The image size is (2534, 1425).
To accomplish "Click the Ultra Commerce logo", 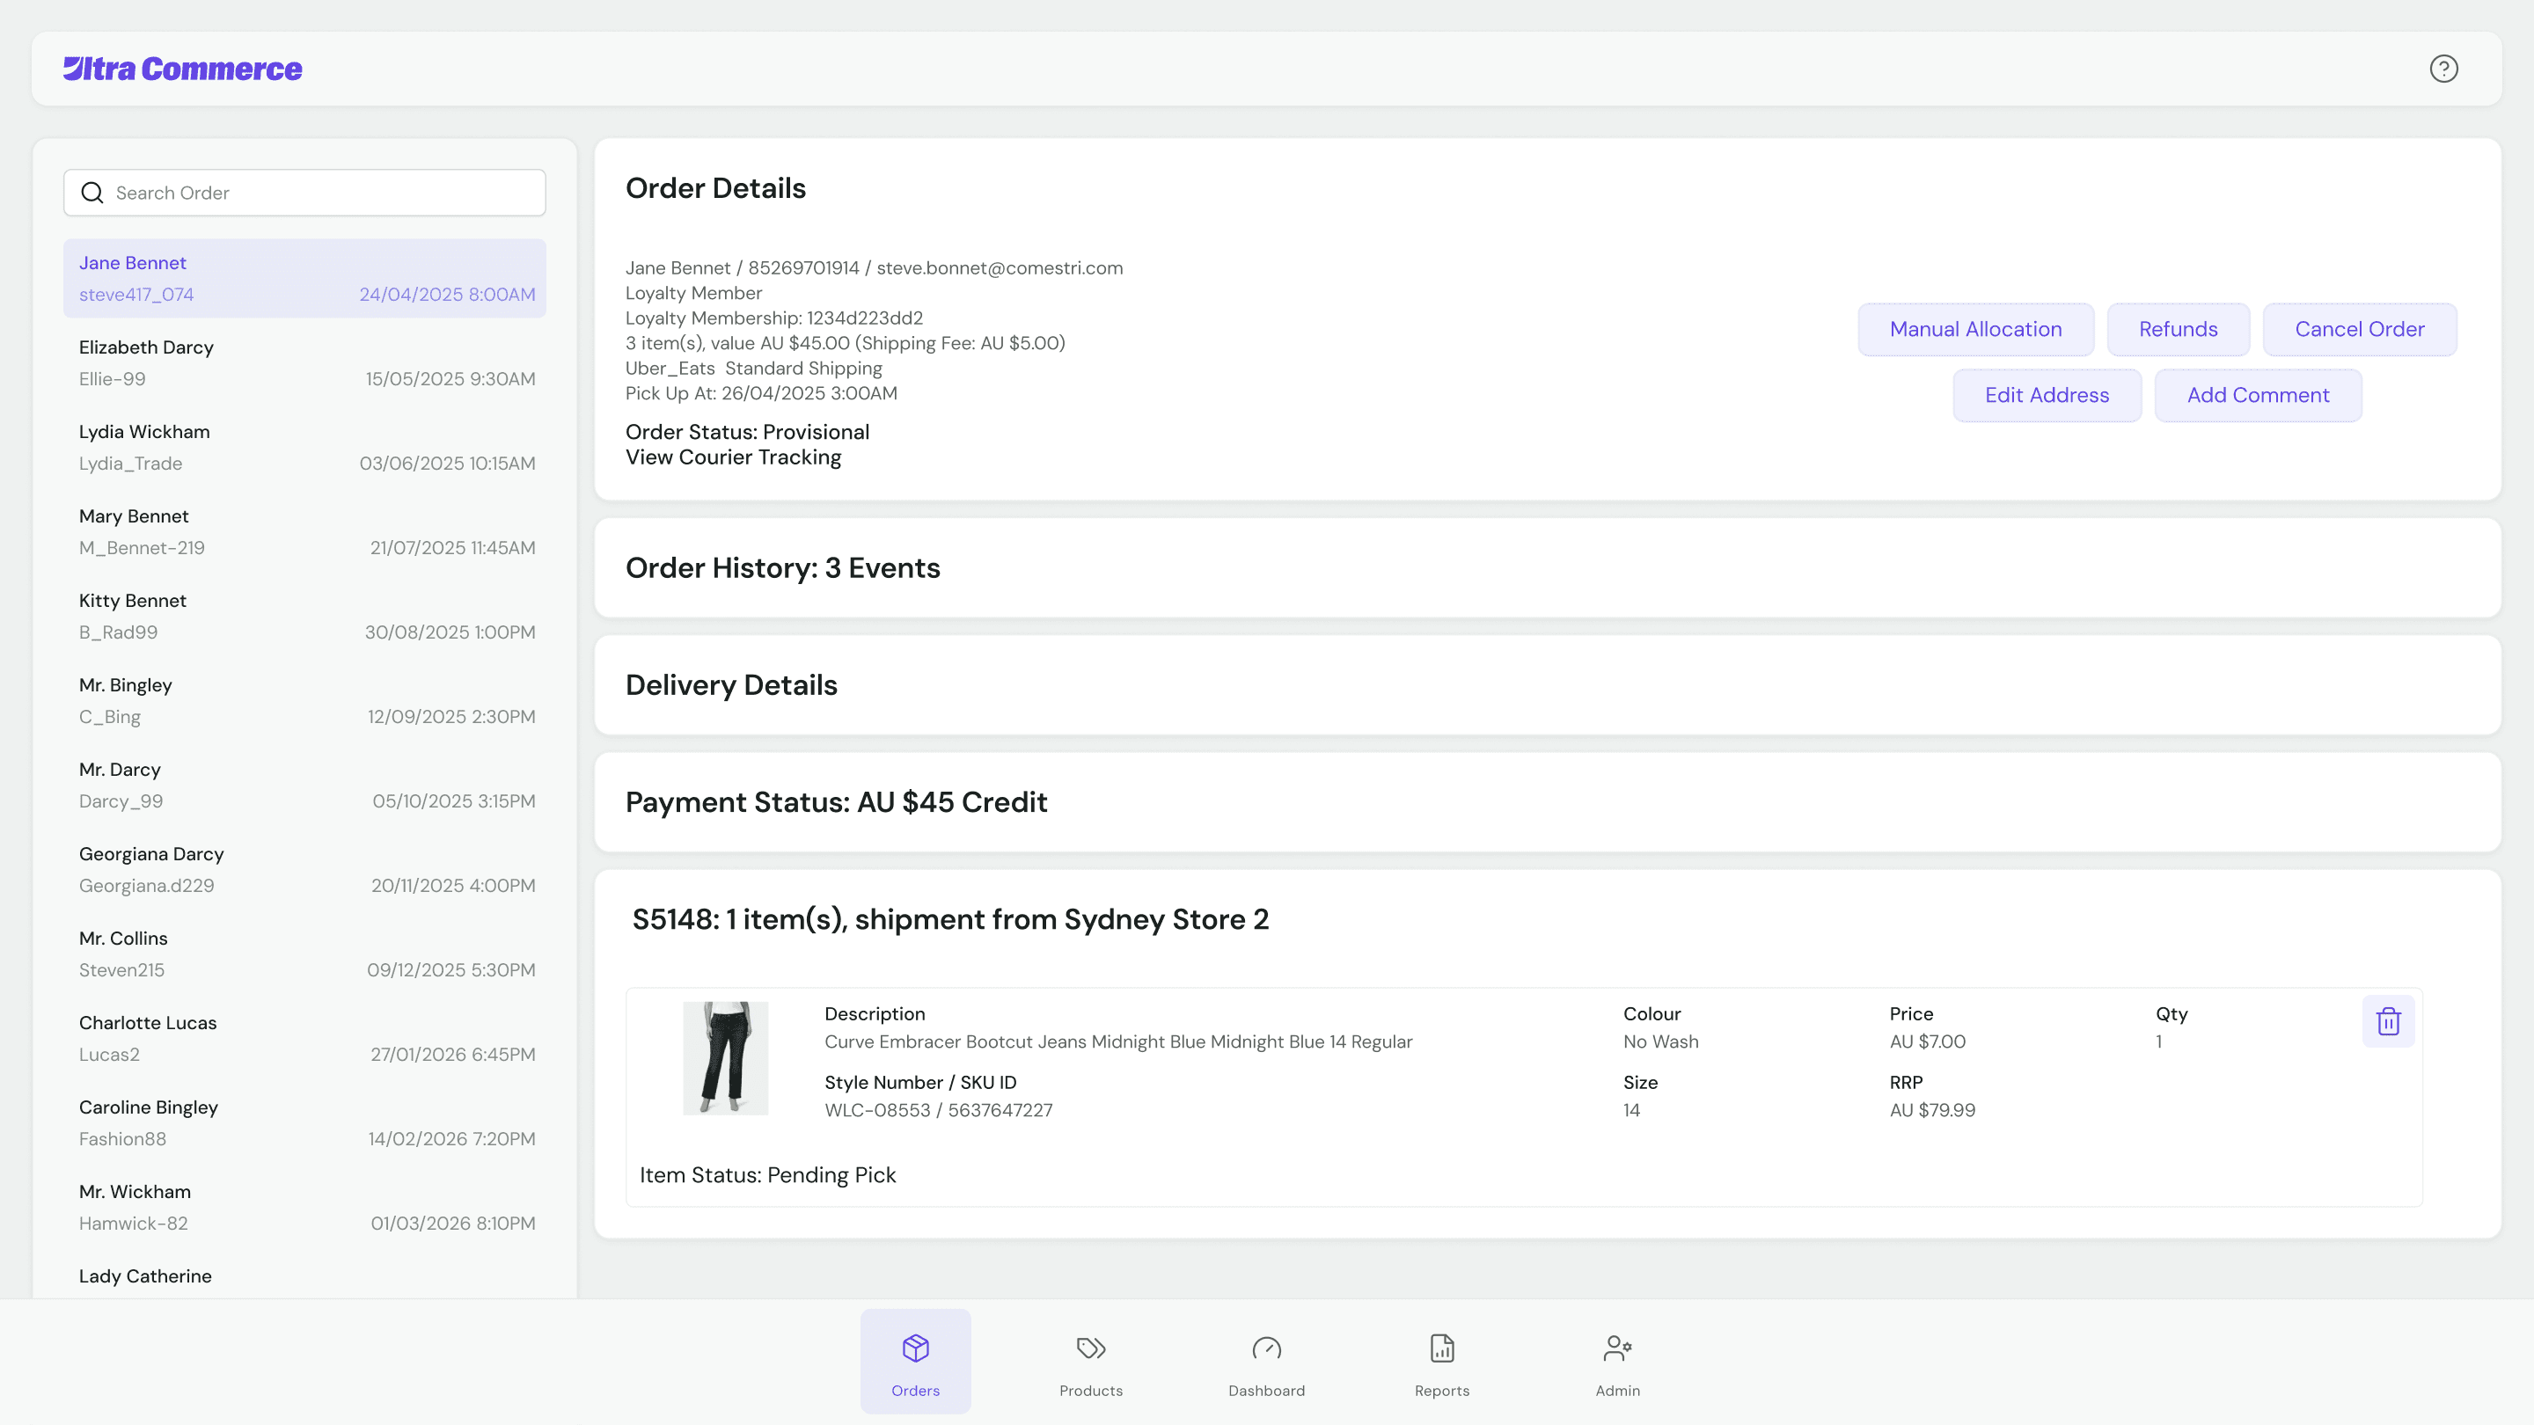I will coord(183,69).
